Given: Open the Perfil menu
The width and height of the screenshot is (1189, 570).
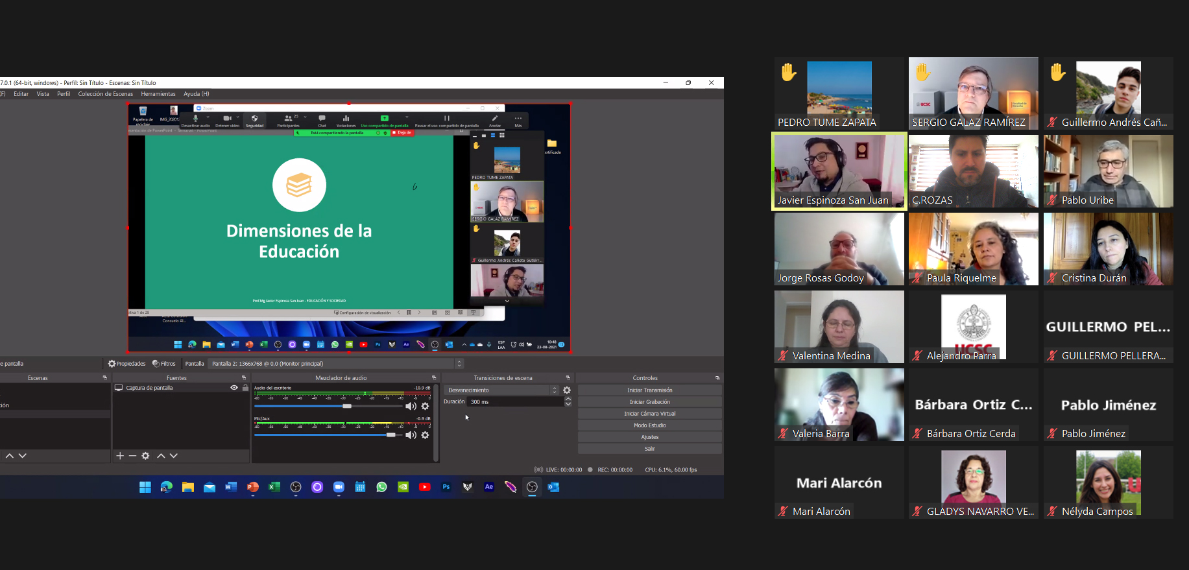Looking at the screenshot, I should pyautogui.click(x=64, y=94).
